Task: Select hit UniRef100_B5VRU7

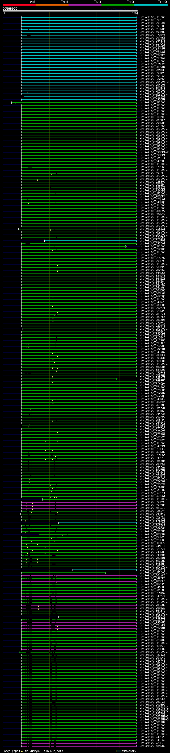Action: pyautogui.click(x=152, y=393)
